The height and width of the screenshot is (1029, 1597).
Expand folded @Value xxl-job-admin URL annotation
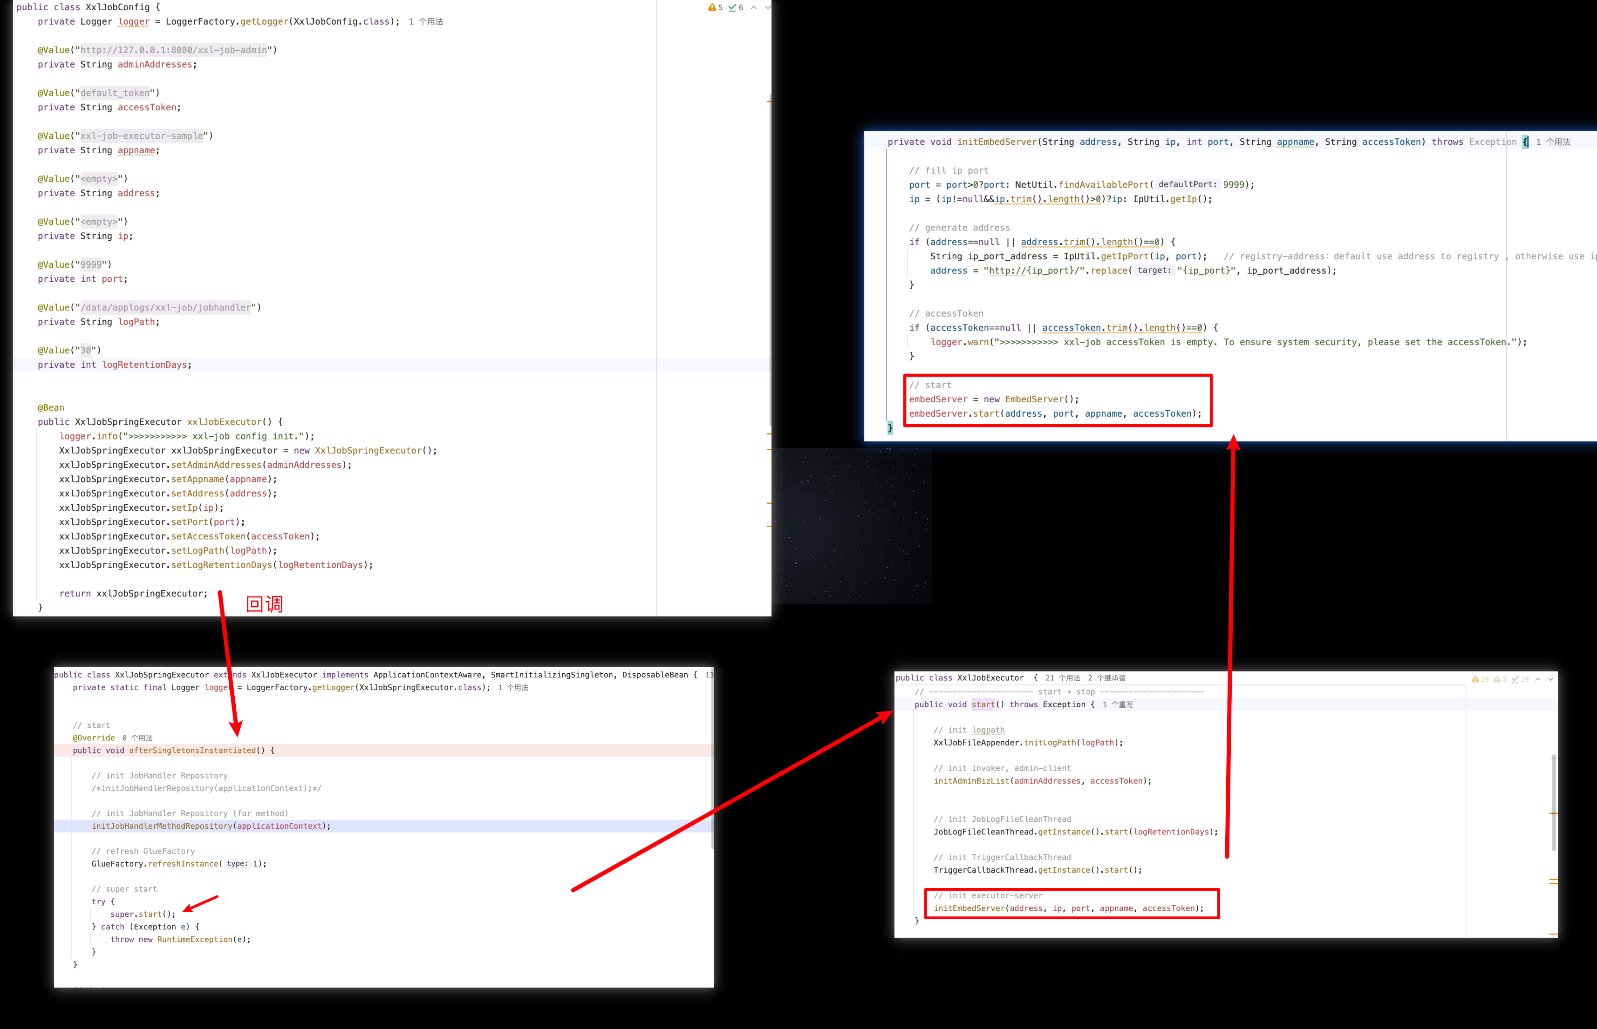pyautogui.click(x=174, y=50)
